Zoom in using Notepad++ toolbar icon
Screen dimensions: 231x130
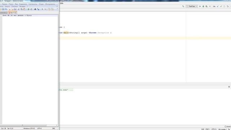[42, 9]
